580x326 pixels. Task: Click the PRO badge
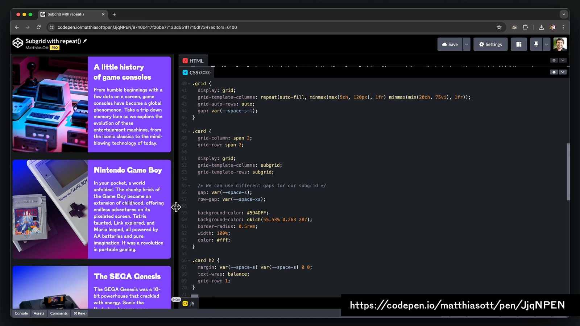point(54,48)
